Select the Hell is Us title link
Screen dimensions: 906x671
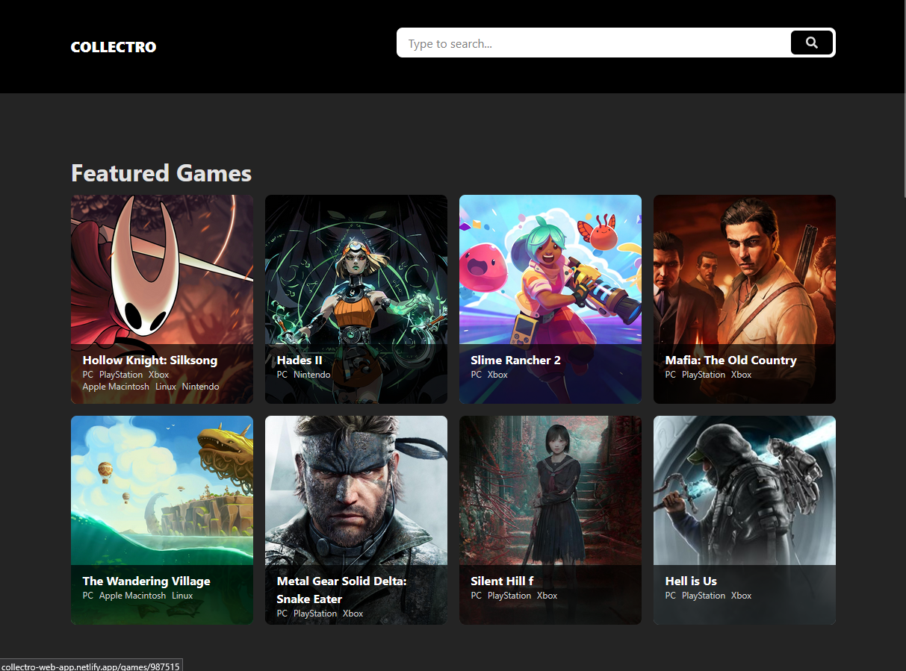pos(690,581)
